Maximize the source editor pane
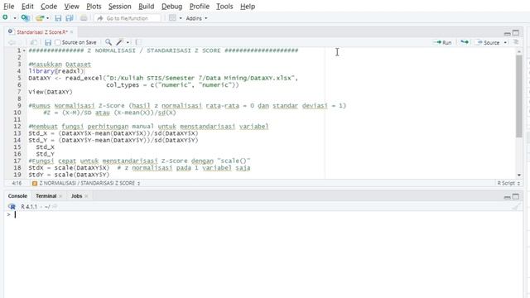The image size is (530, 298). 516,33
